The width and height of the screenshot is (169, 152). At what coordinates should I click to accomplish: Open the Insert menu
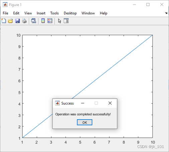[x=41, y=13]
